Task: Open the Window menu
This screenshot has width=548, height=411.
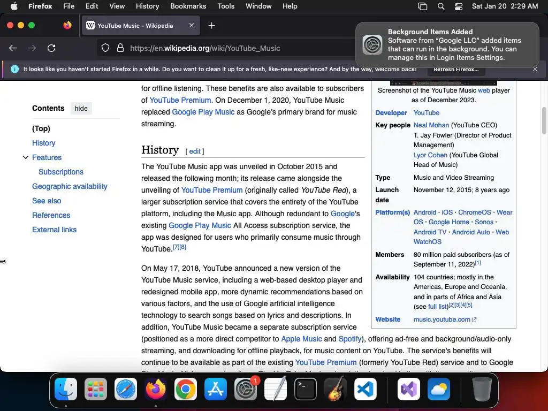Action: (x=258, y=6)
